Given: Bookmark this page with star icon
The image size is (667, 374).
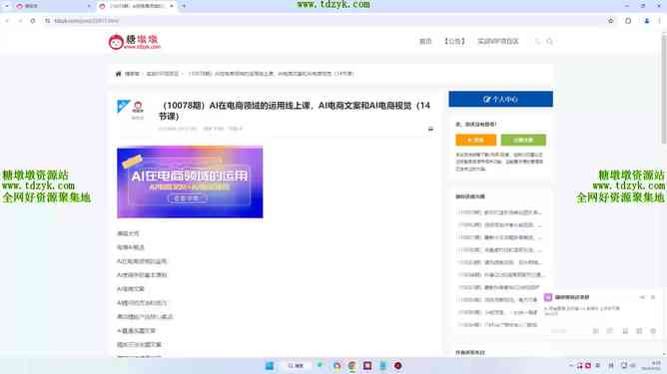Looking at the screenshot, I should tap(611, 20).
